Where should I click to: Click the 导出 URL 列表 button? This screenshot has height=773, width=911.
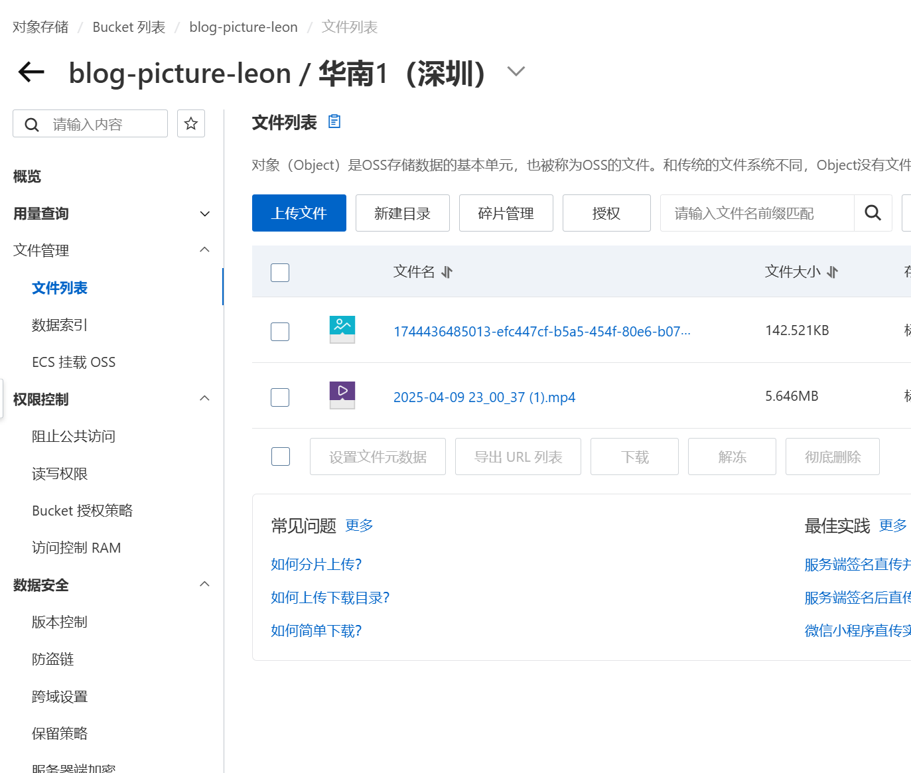[x=518, y=457]
